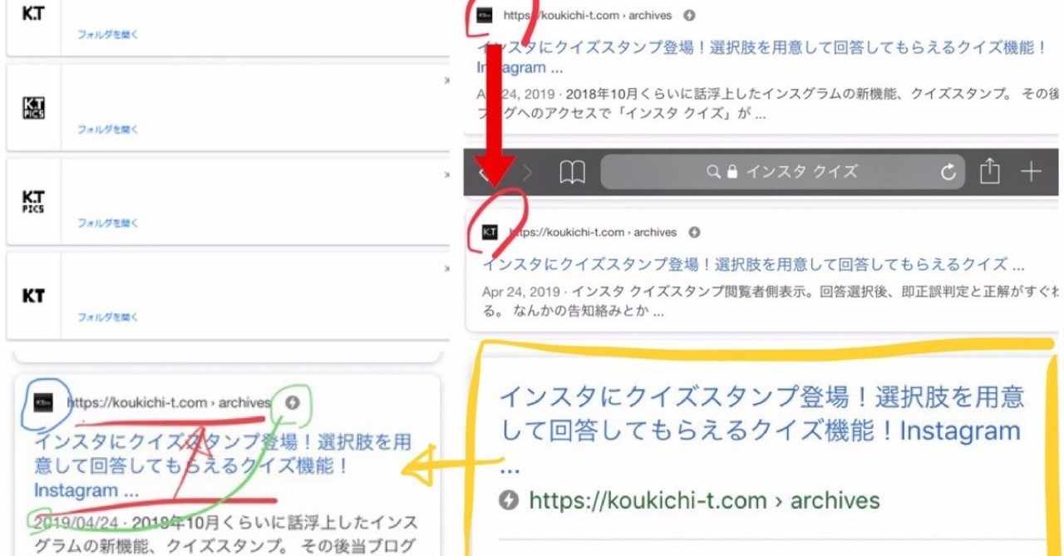
Task: Tap the KT favicon circled in blue
Action: pyautogui.click(x=43, y=402)
